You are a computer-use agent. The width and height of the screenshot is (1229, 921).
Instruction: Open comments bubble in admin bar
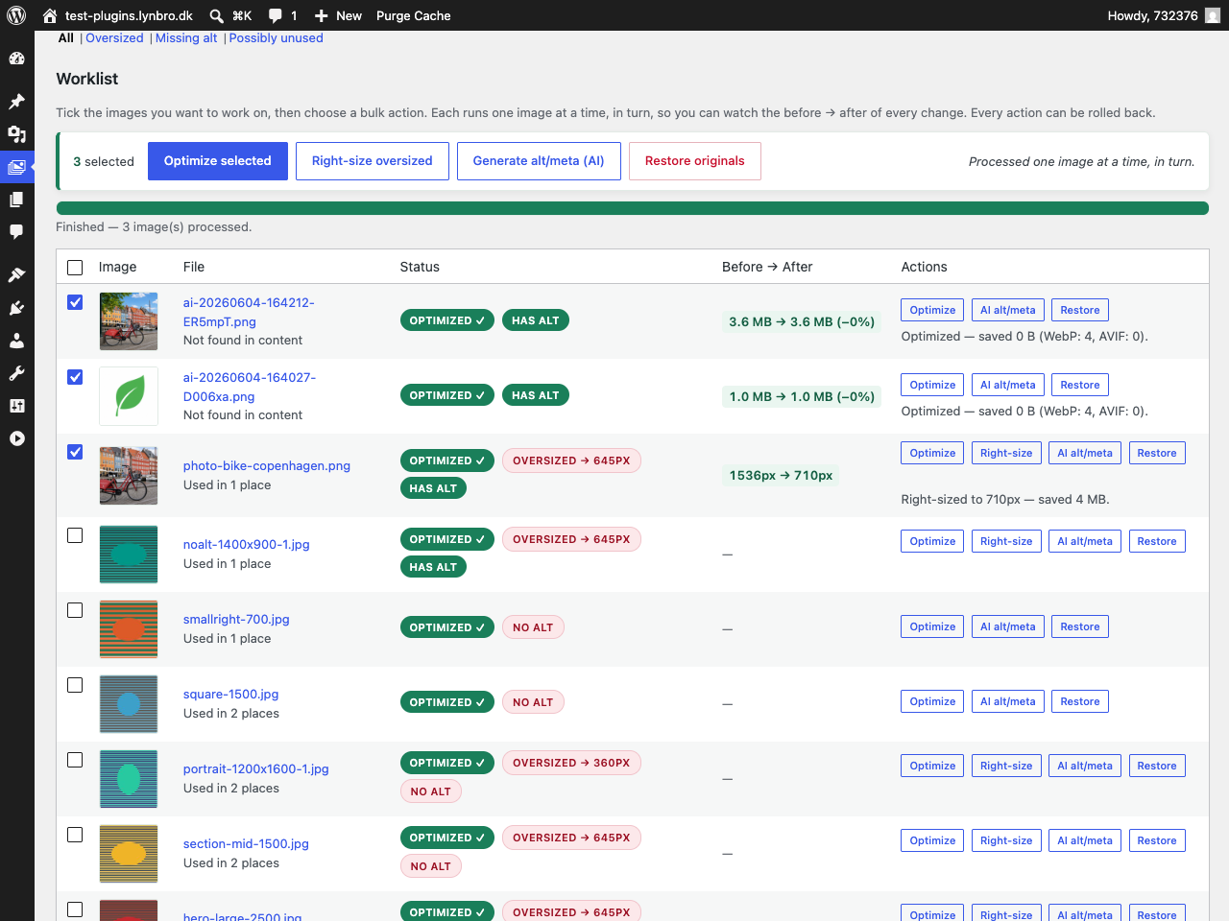pyautogui.click(x=276, y=15)
